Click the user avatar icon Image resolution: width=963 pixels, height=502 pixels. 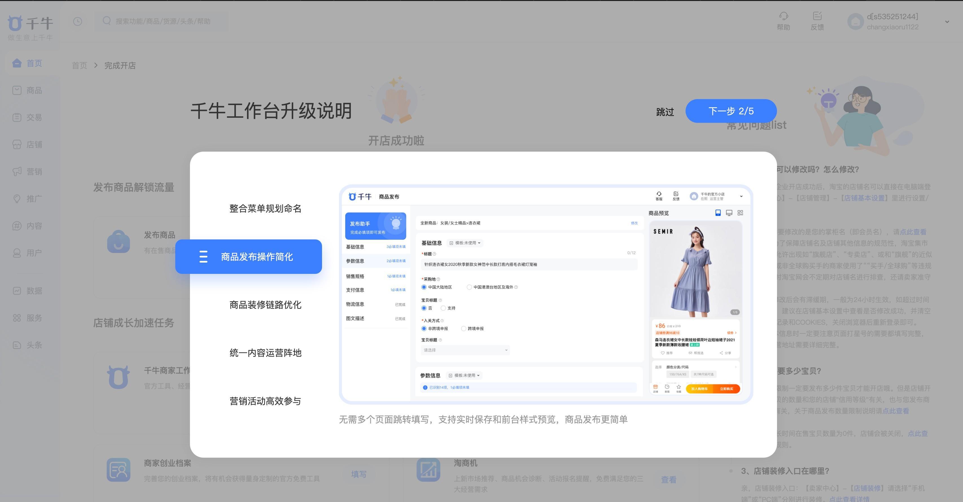coord(855,22)
